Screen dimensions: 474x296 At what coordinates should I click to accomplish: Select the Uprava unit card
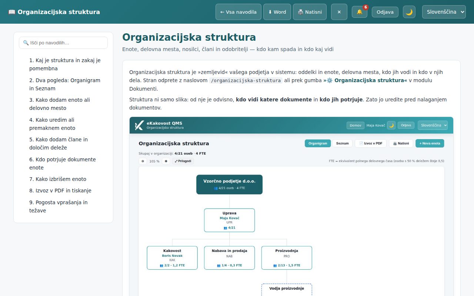point(229,220)
